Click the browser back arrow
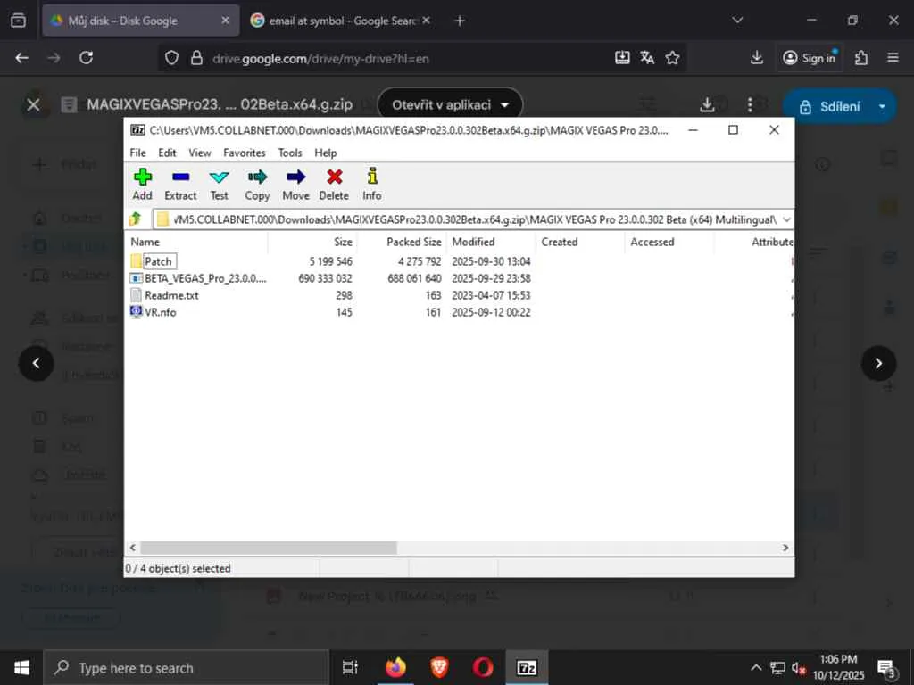The image size is (914, 685). coord(22,58)
